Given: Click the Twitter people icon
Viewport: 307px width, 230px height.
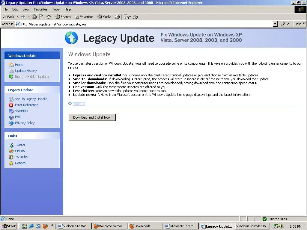Looking at the screenshot, I should coord(11,145).
